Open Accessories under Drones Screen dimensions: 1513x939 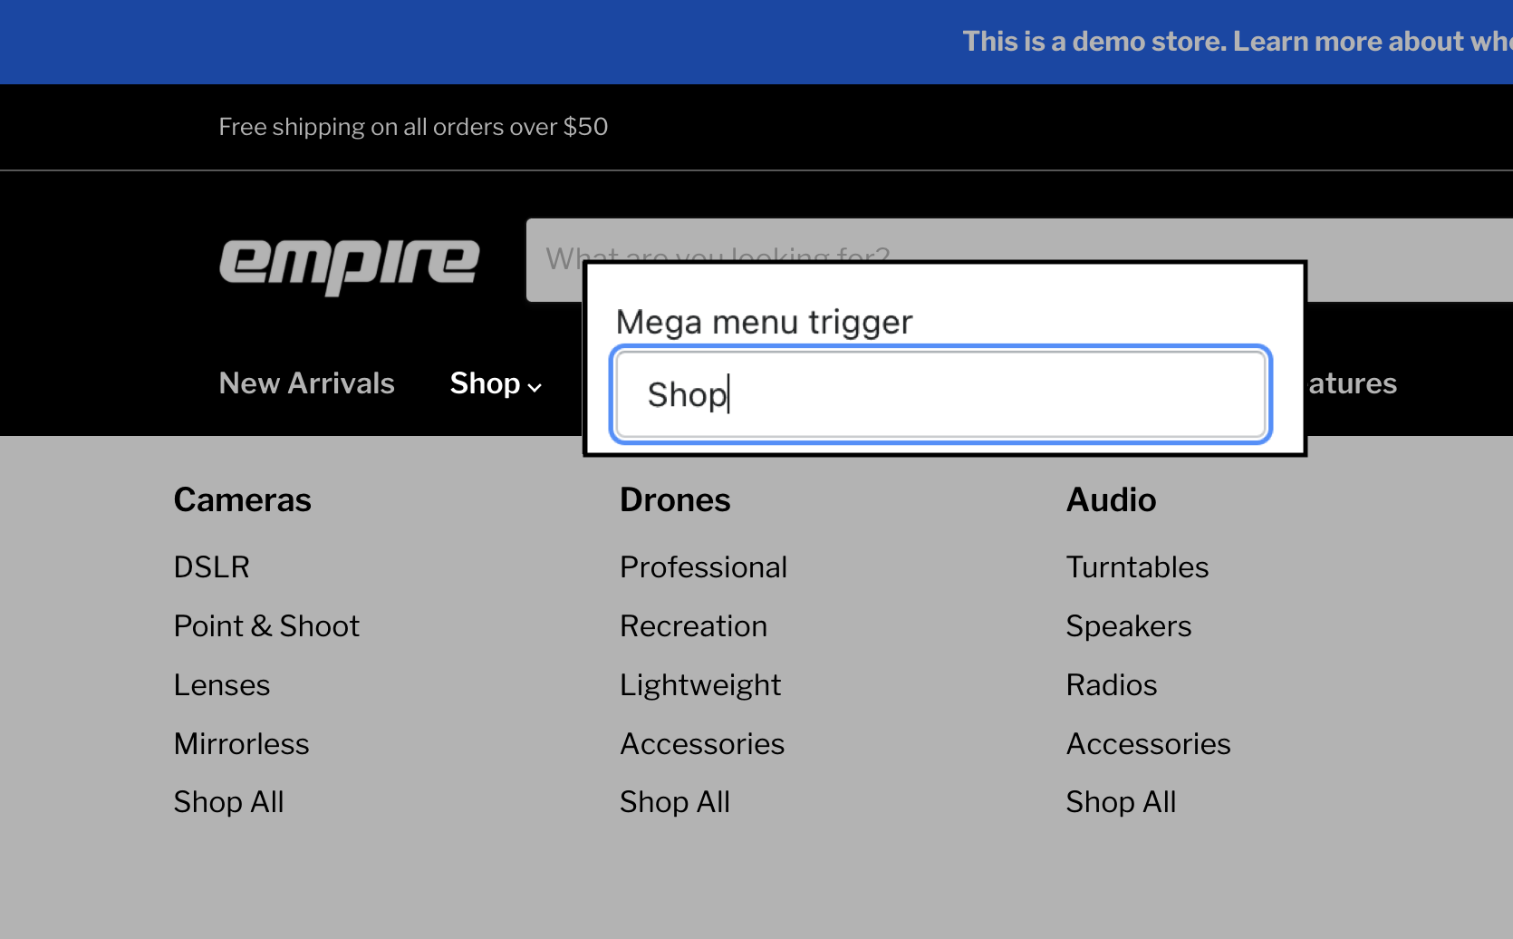(702, 743)
